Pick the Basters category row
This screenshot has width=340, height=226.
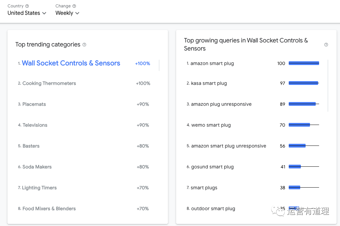click(x=31, y=146)
